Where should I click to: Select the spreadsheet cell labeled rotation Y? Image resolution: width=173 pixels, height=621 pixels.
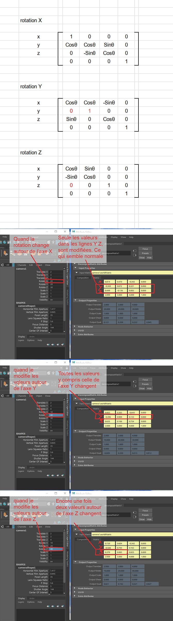[31, 86]
